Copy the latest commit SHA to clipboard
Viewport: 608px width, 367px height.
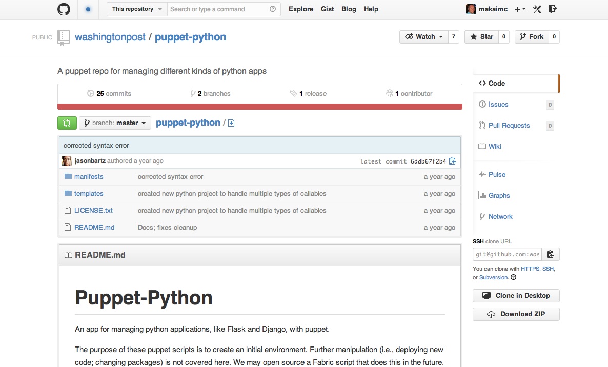tap(453, 161)
